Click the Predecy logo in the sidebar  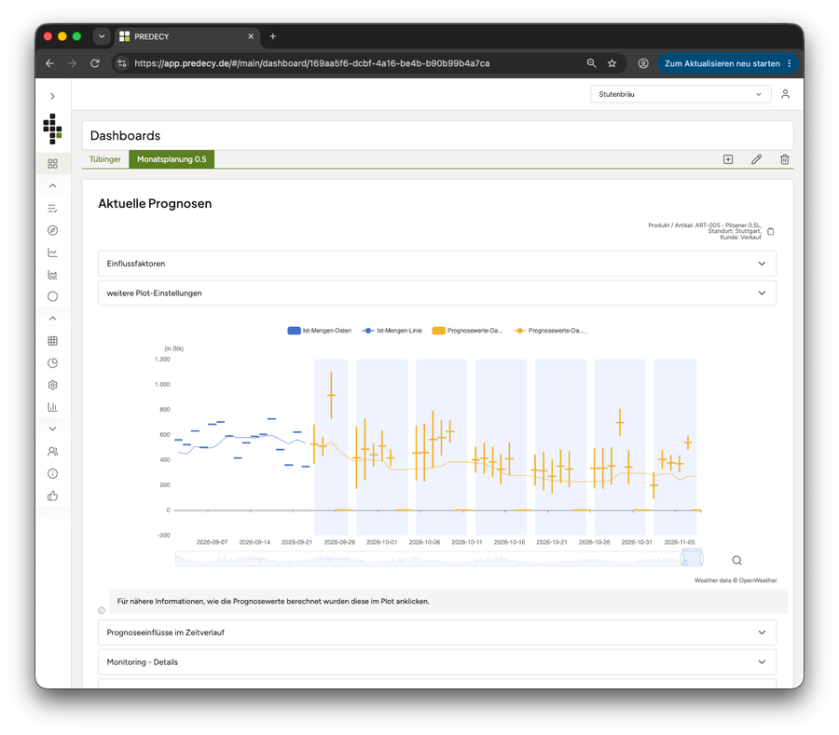(x=52, y=129)
